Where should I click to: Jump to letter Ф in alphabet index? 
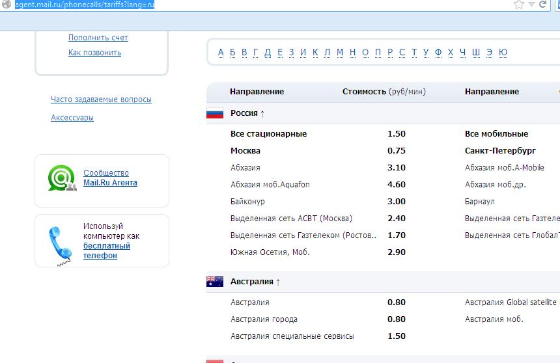[x=438, y=52]
